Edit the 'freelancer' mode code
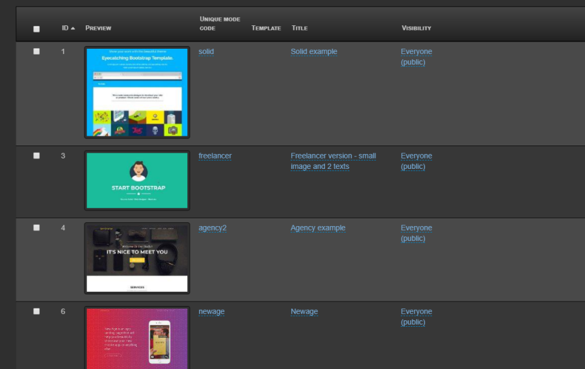Screen dimensions: 585x369 click(x=215, y=156)
